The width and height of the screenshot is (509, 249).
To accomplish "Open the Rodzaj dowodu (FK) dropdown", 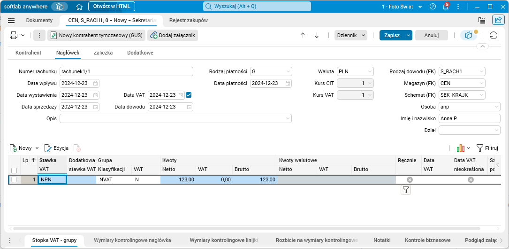I will pos(482,71).
